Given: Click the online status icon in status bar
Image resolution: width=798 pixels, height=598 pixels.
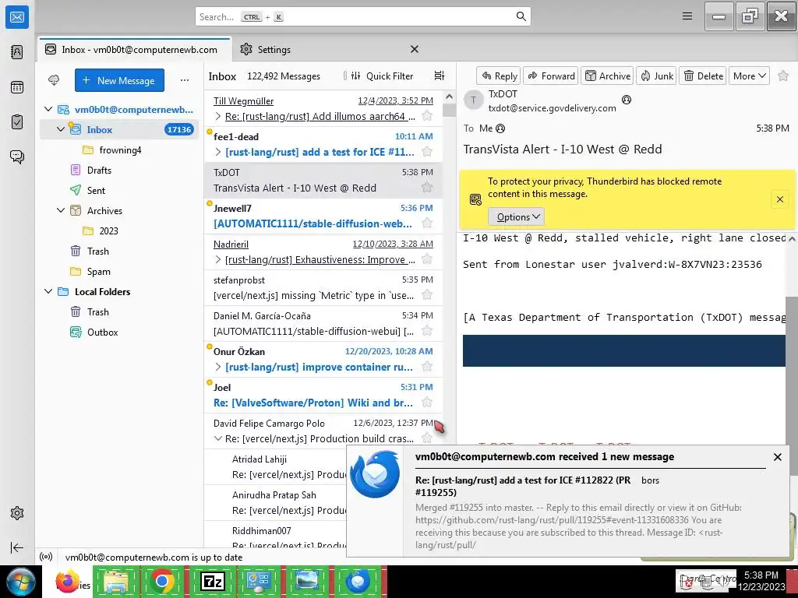Looking at the screenshot, I should [46, 557].
